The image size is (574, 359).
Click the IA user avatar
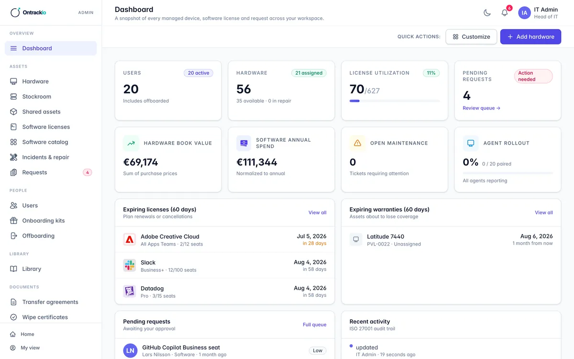click(x=524, y=13)
